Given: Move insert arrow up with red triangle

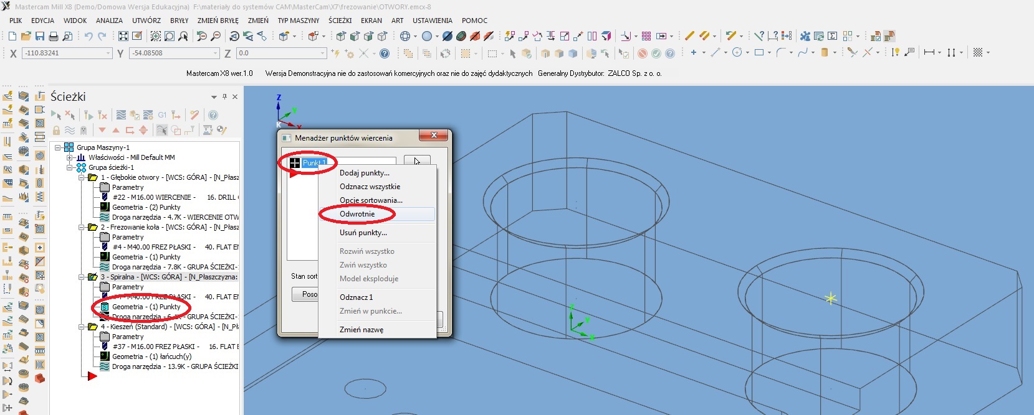Looking at the screenshot, I should 116,130.
